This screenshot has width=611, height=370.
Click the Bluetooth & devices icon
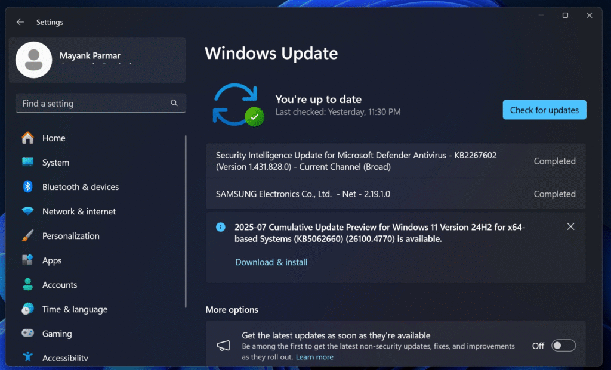pos(28,186)
